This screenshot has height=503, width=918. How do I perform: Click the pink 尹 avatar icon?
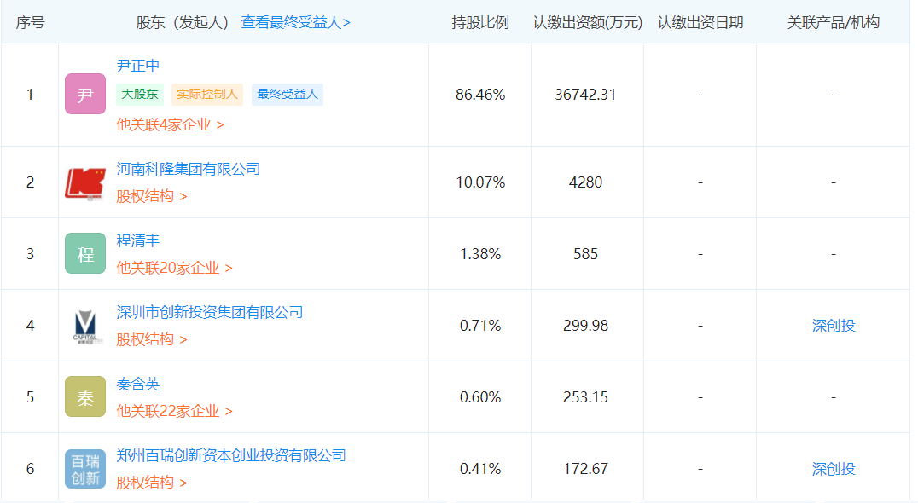coord(85,95)
